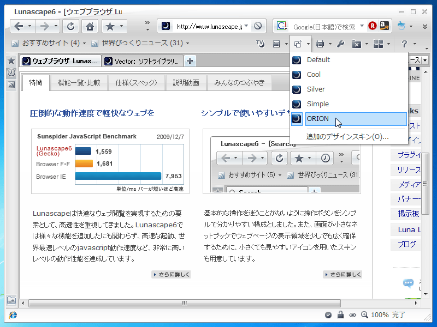Image resolution: width=437 pixels, height=327 pixels.
Task: Go back with the Back arrow button
Action: click(19, 26)
